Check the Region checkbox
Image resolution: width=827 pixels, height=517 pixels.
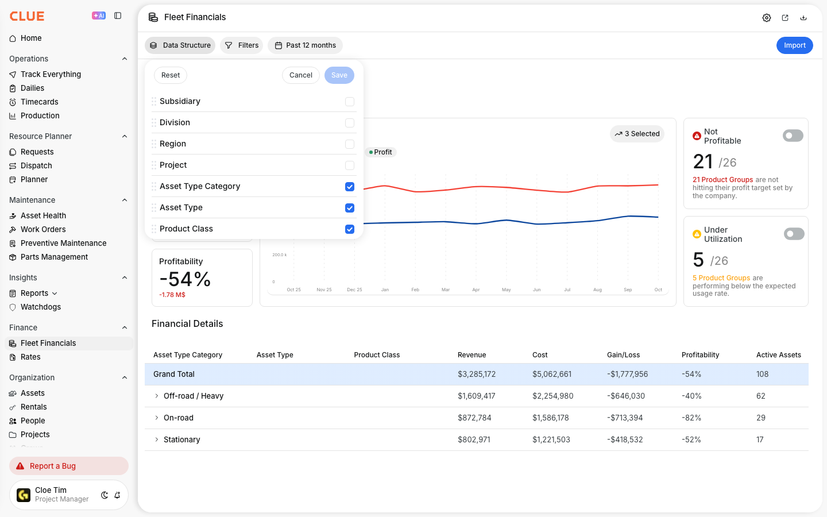(x=350, y=144)
